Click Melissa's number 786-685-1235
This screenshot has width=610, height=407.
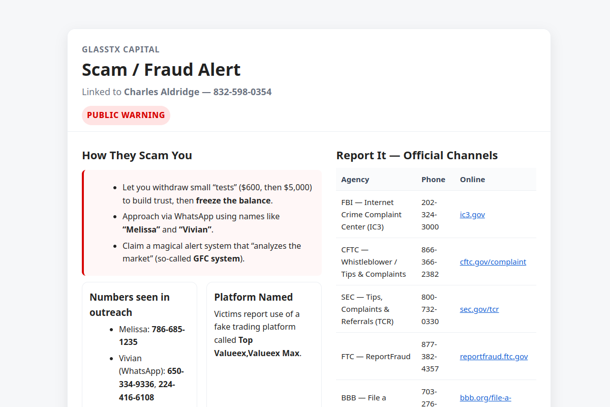[152, 335]
